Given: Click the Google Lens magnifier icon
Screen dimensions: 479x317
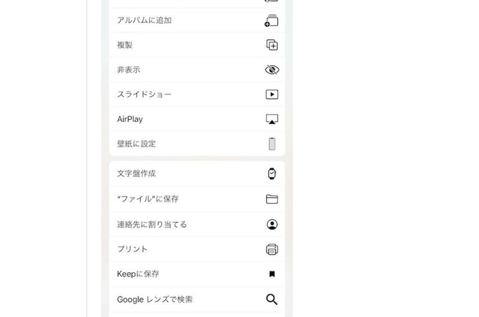Looking at the screenshot, I should coord(272,299).
